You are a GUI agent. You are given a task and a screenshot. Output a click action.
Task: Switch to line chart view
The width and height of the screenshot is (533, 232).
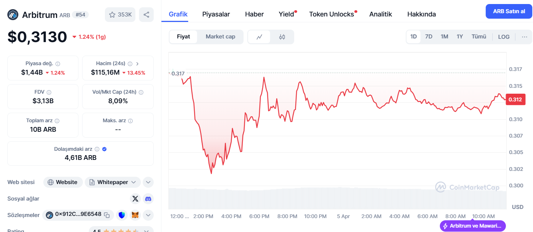coord(259,37)
